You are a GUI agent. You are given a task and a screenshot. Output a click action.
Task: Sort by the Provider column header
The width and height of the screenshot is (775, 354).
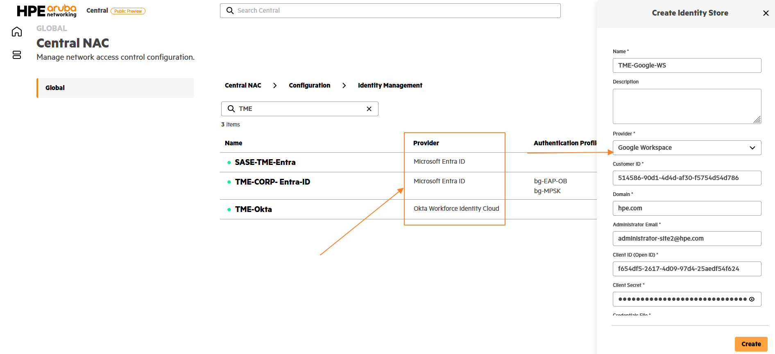pyautogui.click(x=426, y=143)
